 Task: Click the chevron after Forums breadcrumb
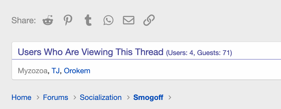[75, 97]
